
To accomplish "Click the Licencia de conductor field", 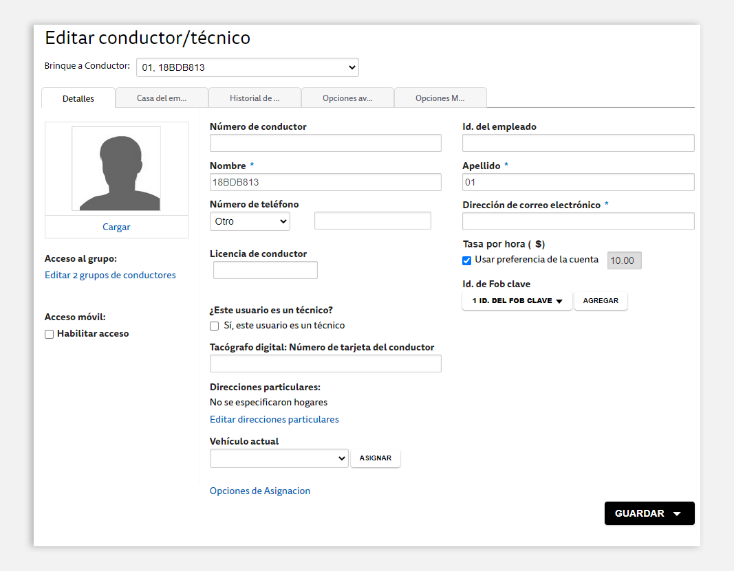I will pyautogui.click(x=266, y=270).
